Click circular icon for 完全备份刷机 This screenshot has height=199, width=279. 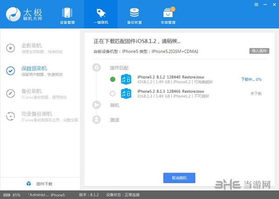[x=11, y=116]
